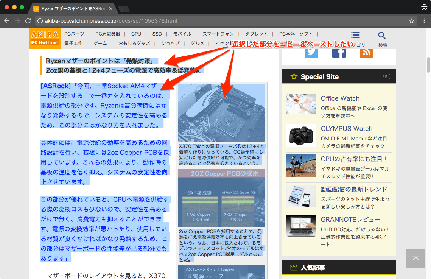The width and height of the screenshot is (431, 279).
Task: Open the ショップ navigation category
Action: click(171, 43)
